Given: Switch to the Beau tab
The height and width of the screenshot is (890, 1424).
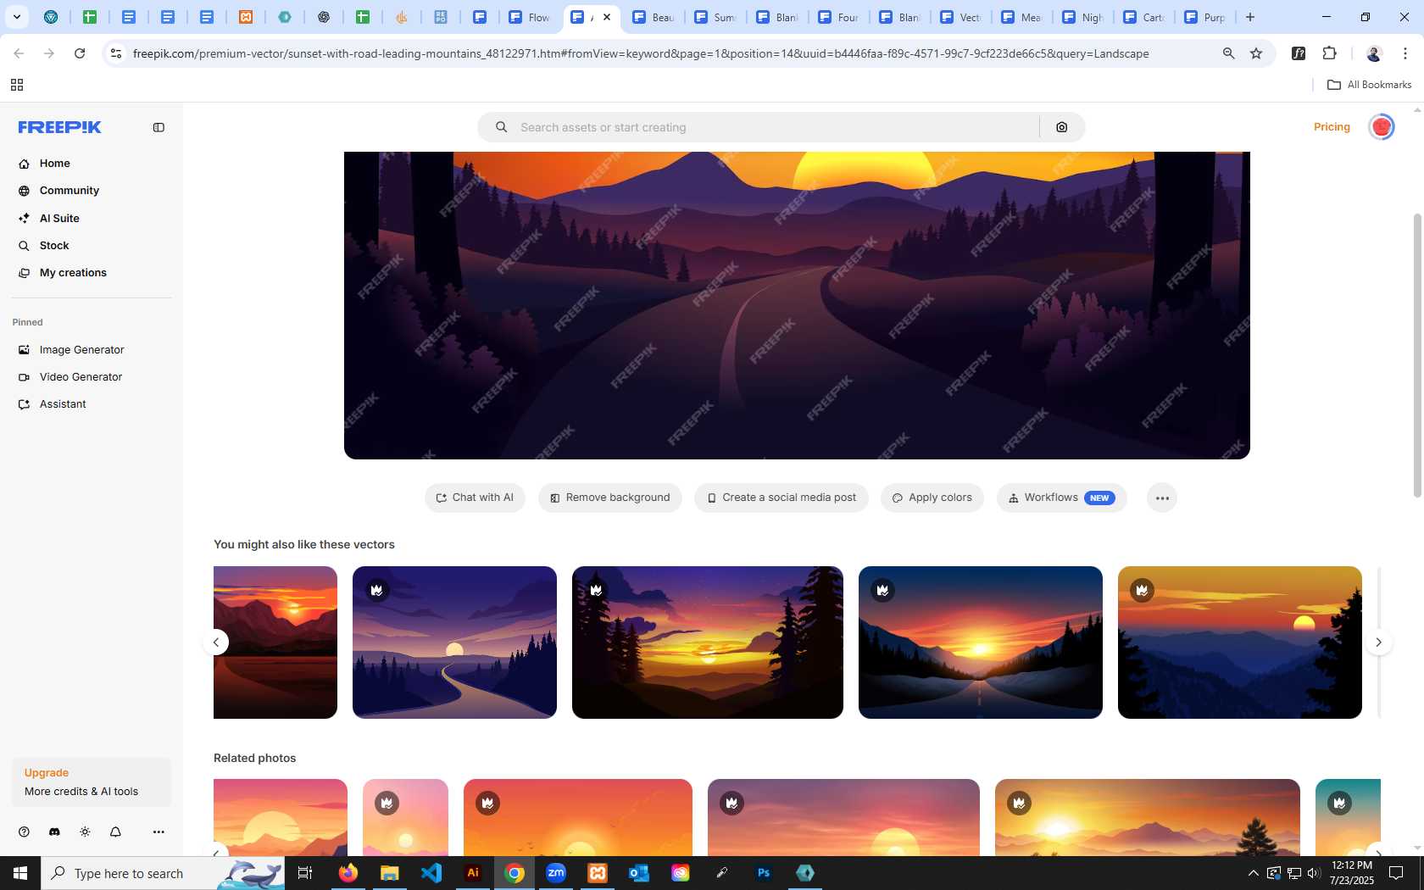Looking at the screenshot, I should 654,17.
